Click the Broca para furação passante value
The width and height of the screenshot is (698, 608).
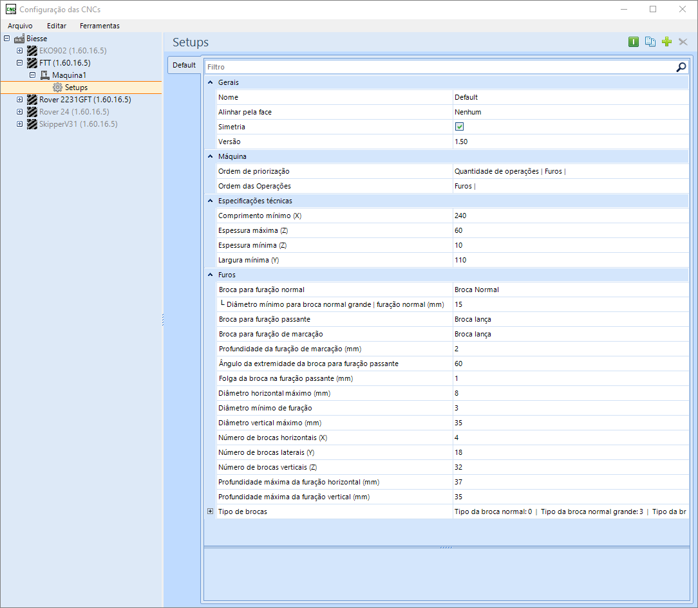coord(571,319)
